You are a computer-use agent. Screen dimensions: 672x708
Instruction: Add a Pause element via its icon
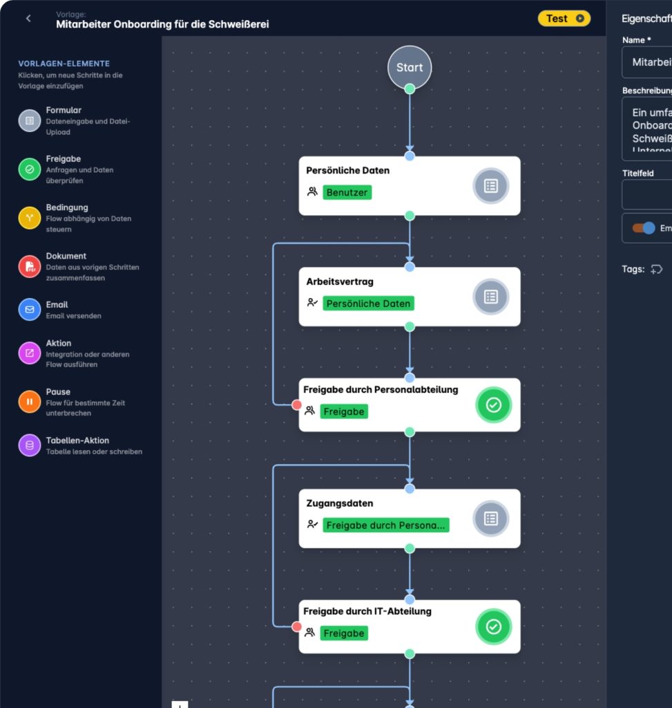[x=30, y=402]
